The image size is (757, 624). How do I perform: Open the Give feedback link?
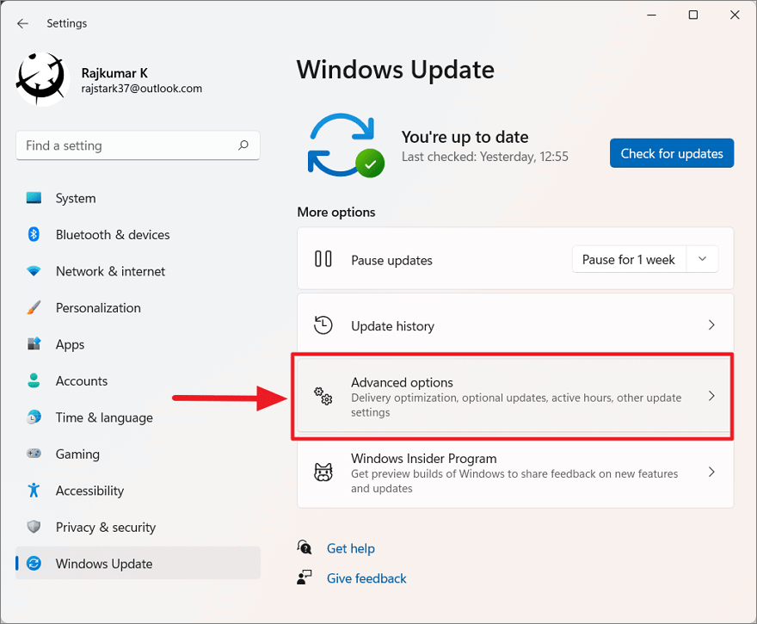pyautogui.click(x=366, y=578)
